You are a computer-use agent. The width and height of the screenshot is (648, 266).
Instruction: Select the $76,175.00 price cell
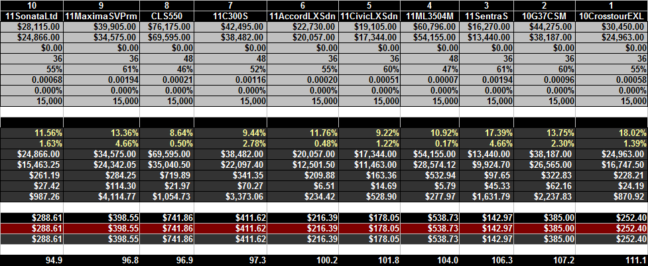[167, 27]
